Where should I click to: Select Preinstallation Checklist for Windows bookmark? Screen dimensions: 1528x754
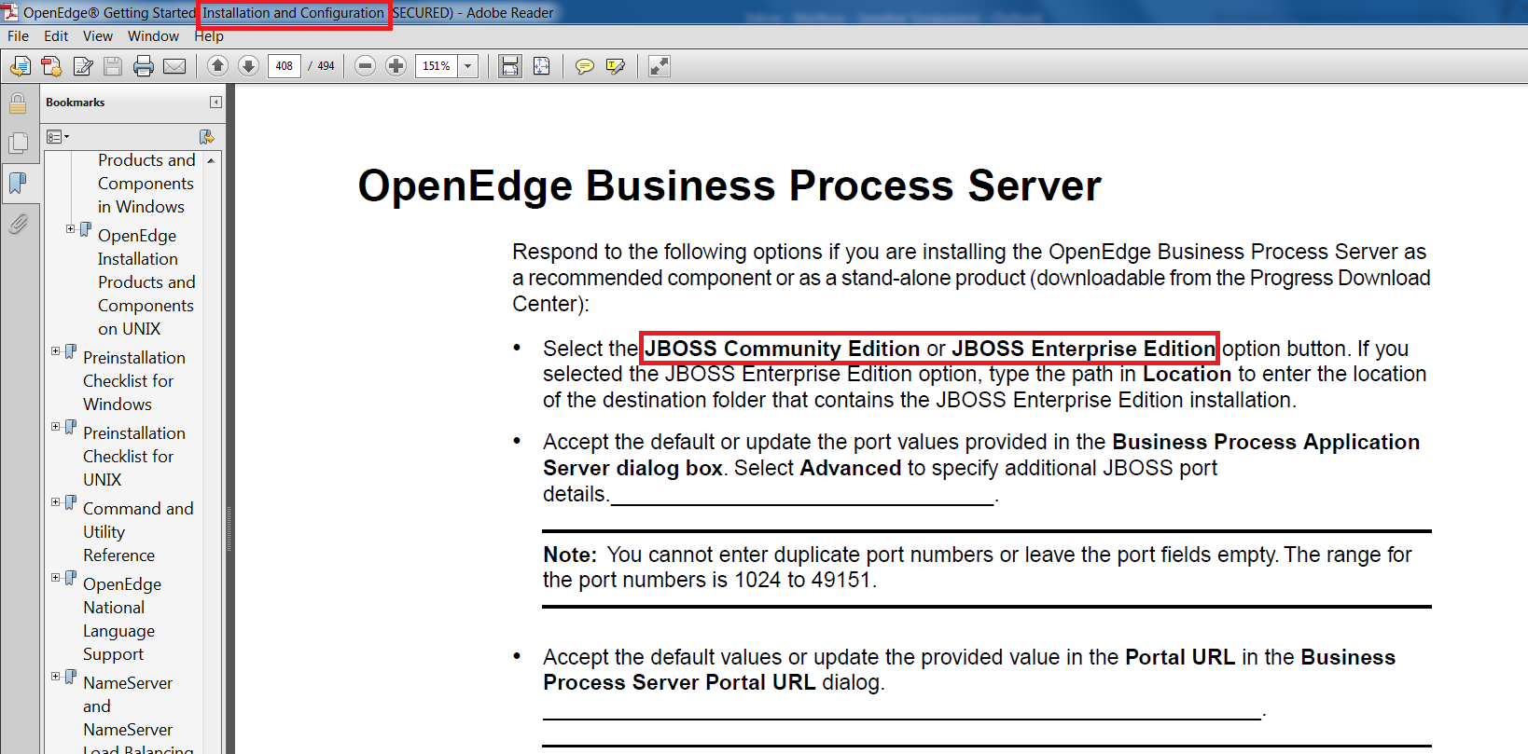point(134,380)
